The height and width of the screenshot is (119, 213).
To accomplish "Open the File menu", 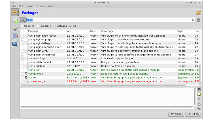I will [x=14, y=6].
